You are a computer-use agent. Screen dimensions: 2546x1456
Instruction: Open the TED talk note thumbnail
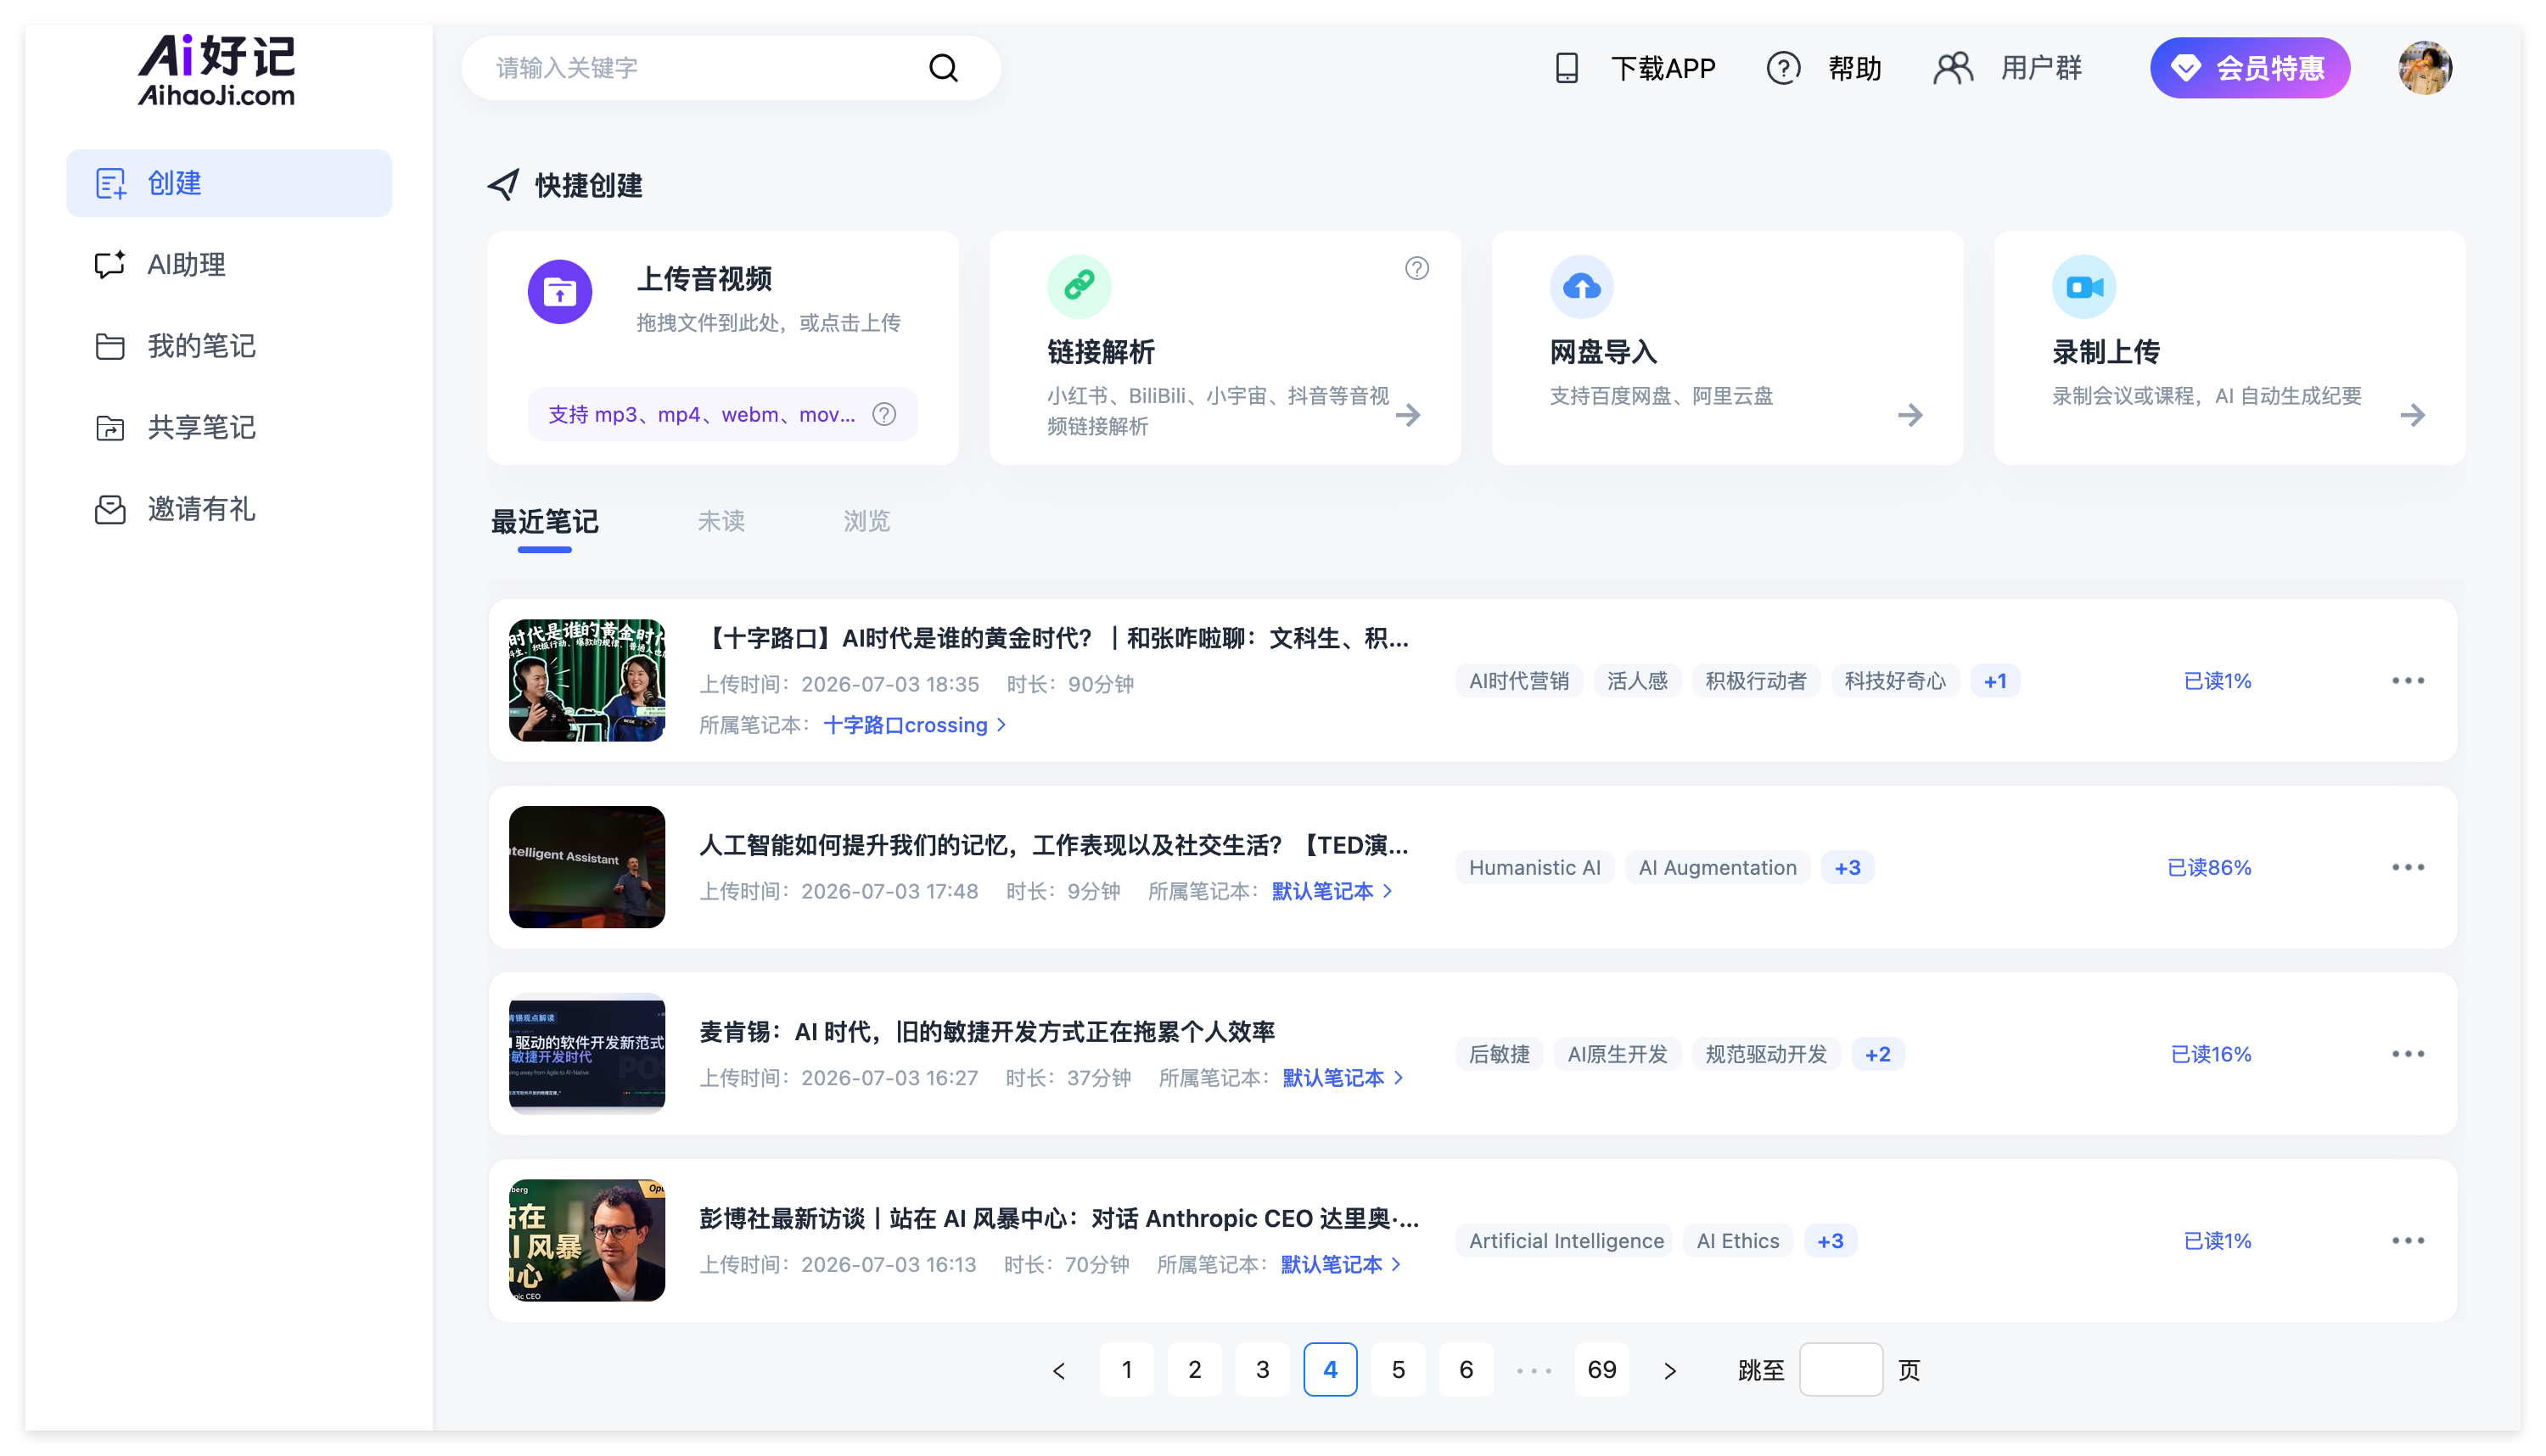click(587, 868)
